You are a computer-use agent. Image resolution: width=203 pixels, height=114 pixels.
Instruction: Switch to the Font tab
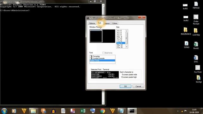[x=99, y=23]
